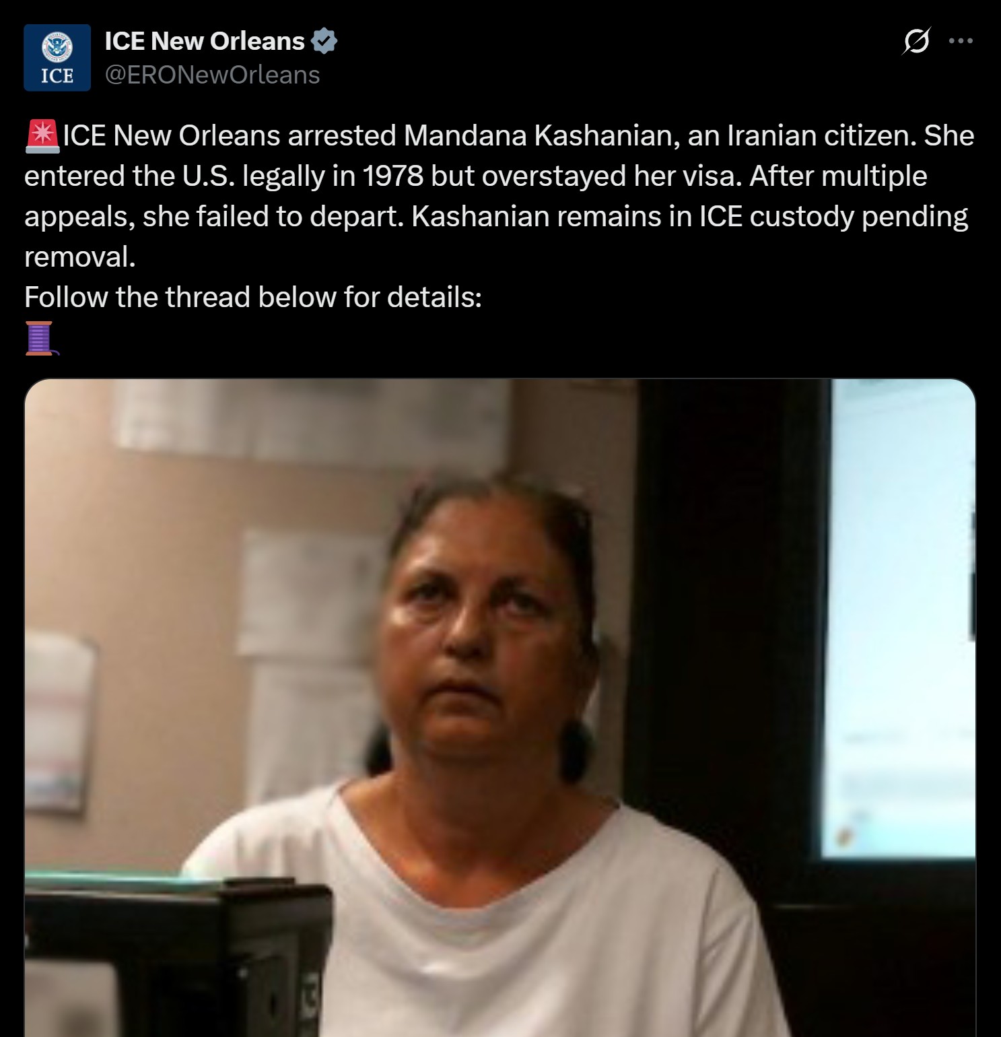Click the bright monitor area of photo
1001x1037 pixels.
pos(902,620)
